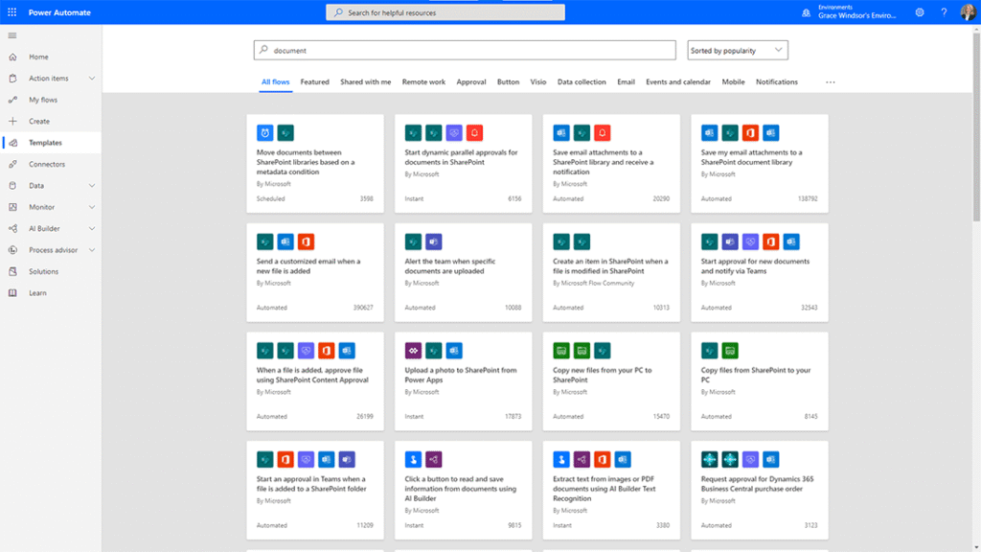Screen dimensions: 981x552
Task: Show more template categories via ellipsis
Action: 830,82
